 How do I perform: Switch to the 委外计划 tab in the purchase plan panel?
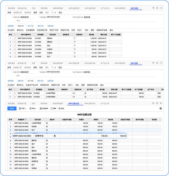pyautogui.click(x=40, y=26)
